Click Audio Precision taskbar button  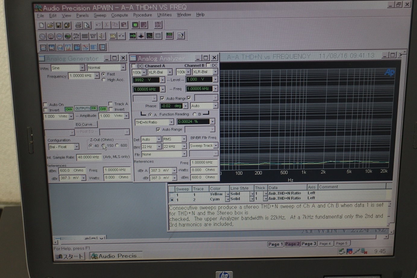tap(116, 256)
